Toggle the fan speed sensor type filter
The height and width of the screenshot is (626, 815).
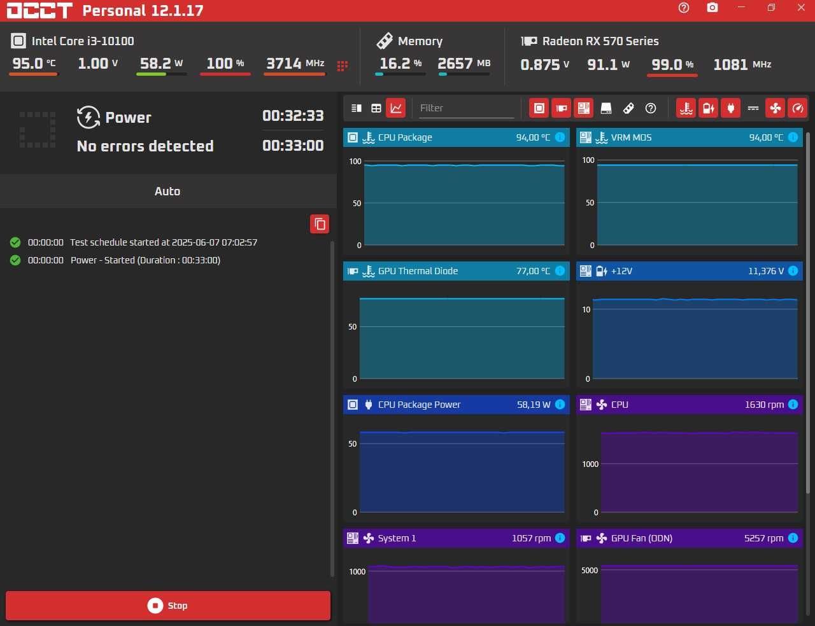(x=775, y=108)
